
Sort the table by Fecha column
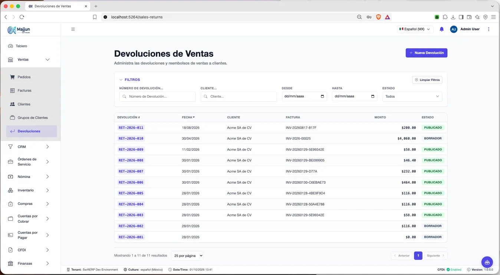(188, 117)
